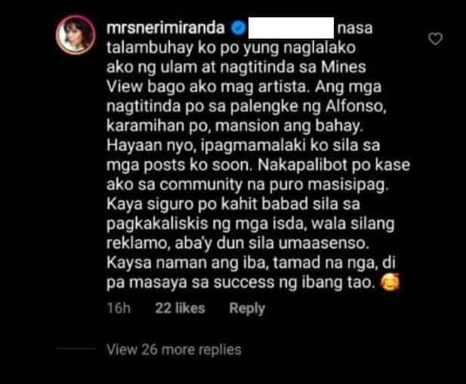Click the word 'Alfonso,' in the comment
This screenshot has height=384, width=466.
click(x=356, y=106)
